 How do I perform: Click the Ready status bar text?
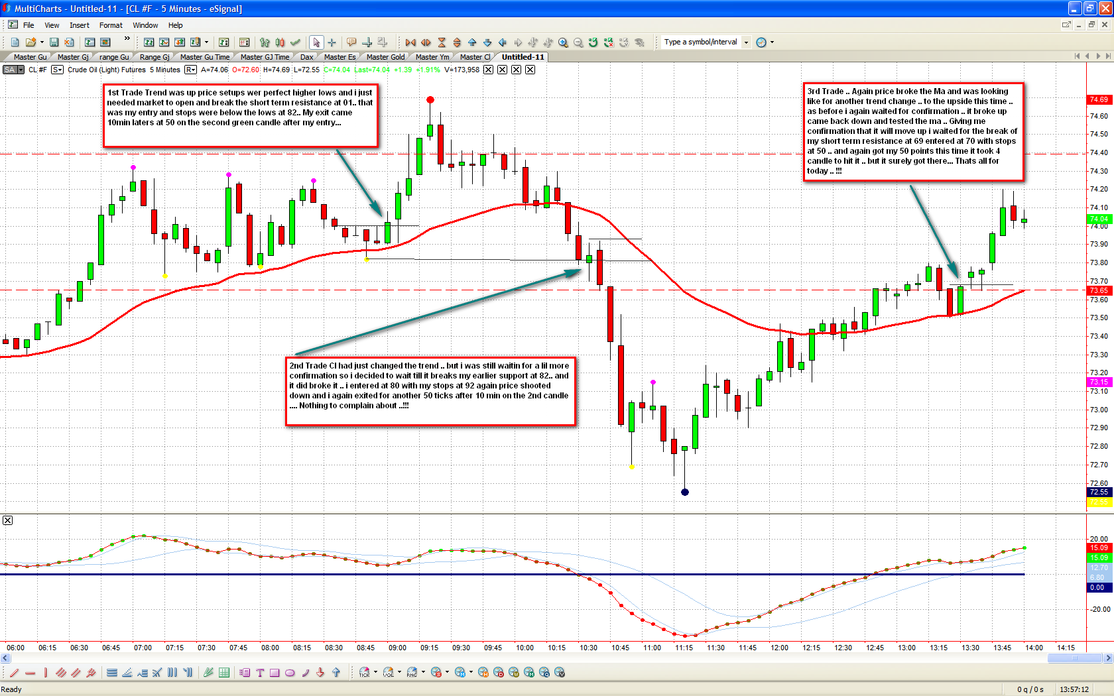click(x=11, y=689)
